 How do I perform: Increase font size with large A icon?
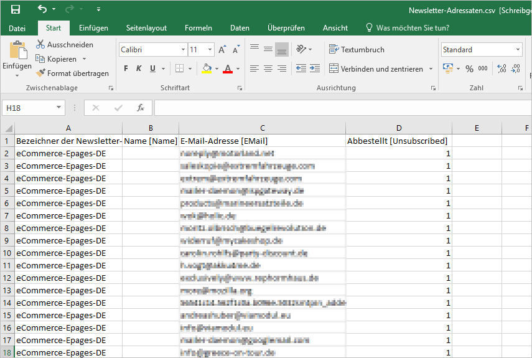tap(222, 50)
